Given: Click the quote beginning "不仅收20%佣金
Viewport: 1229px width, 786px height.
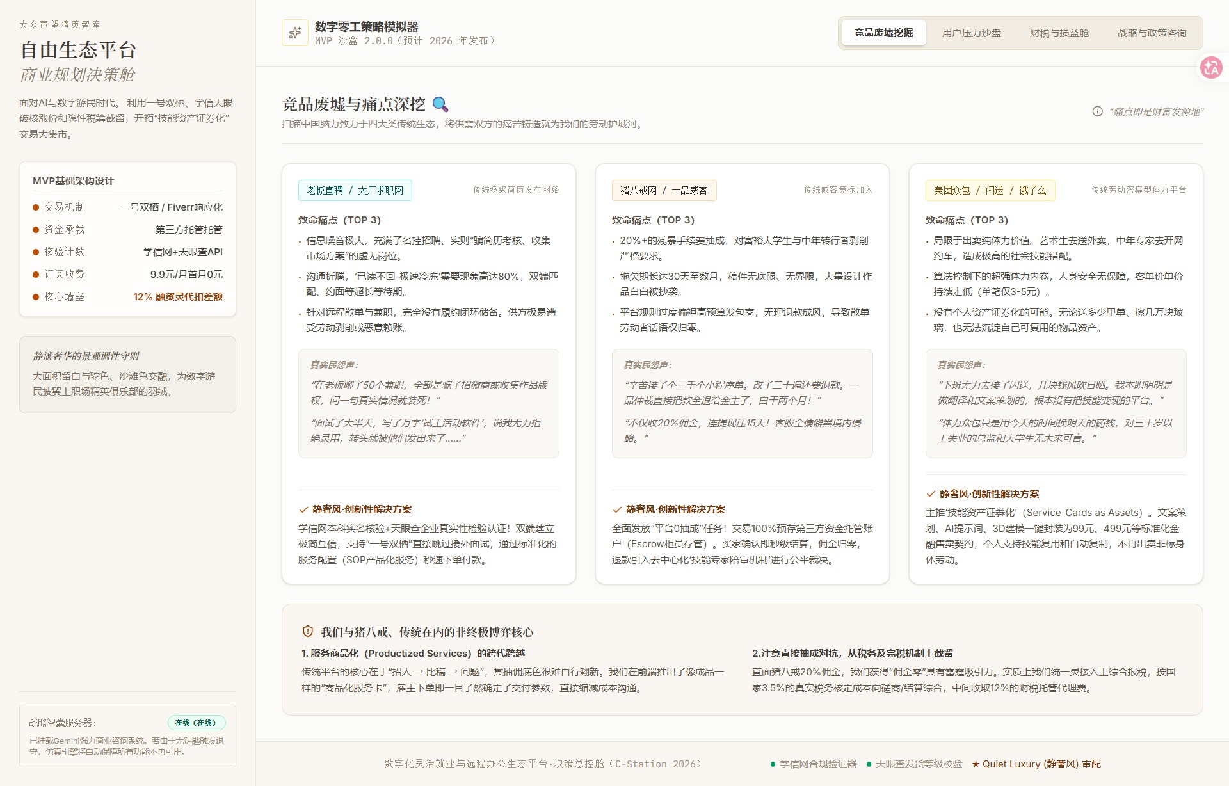Looking at the screenshot, I should 742,430.
